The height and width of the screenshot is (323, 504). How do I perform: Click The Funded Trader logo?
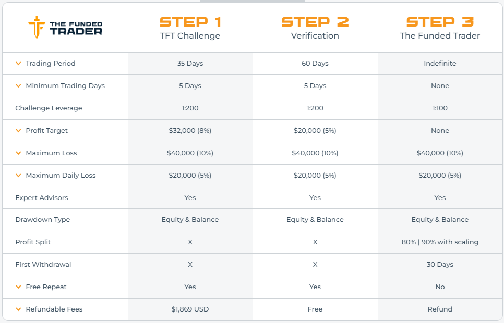point(65,28)
